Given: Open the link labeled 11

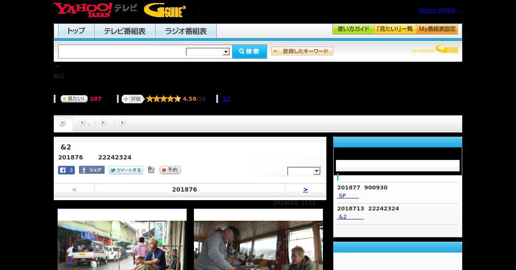Looking at the screenshot, I should pos(227,99).
